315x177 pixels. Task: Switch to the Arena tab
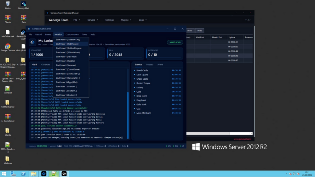pos(160,65)
